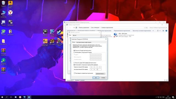Click View status of this connection command

tap(142, 31)
